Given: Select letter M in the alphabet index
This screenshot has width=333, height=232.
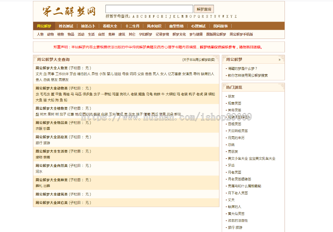Looking at the screenshot, I should [x=182, y=16].
